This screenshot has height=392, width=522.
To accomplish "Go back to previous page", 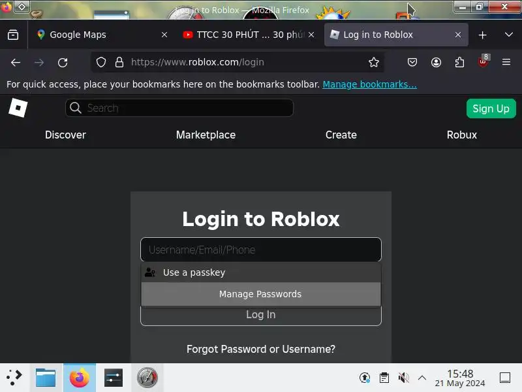I will point(16,62).
